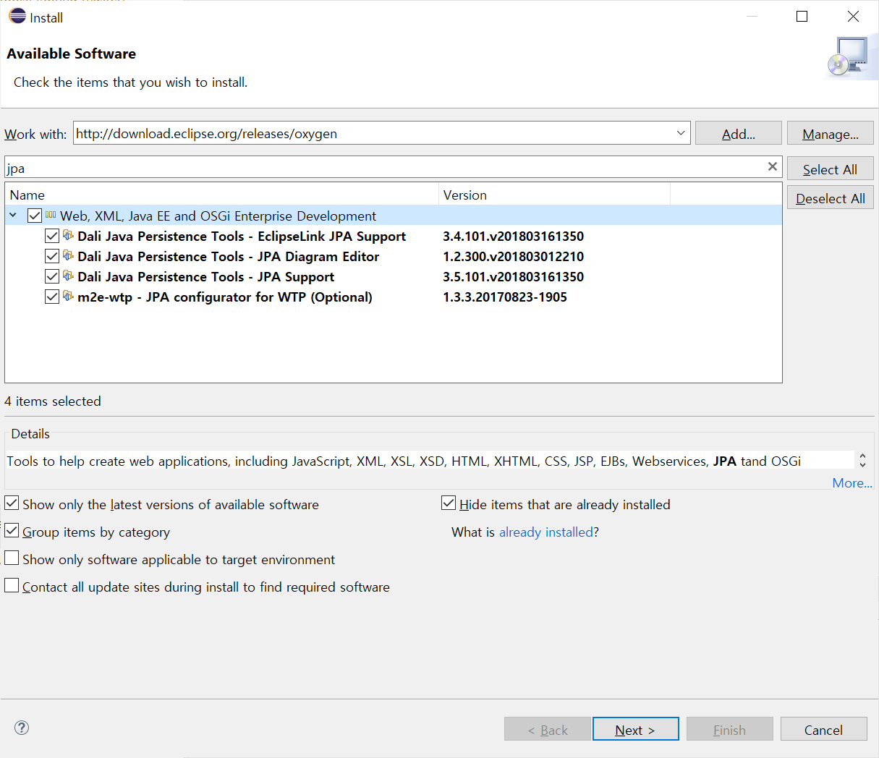Clear the jpa filter with the X icon
This screenshot has height=758, width=879.
[x=773, y=166]
